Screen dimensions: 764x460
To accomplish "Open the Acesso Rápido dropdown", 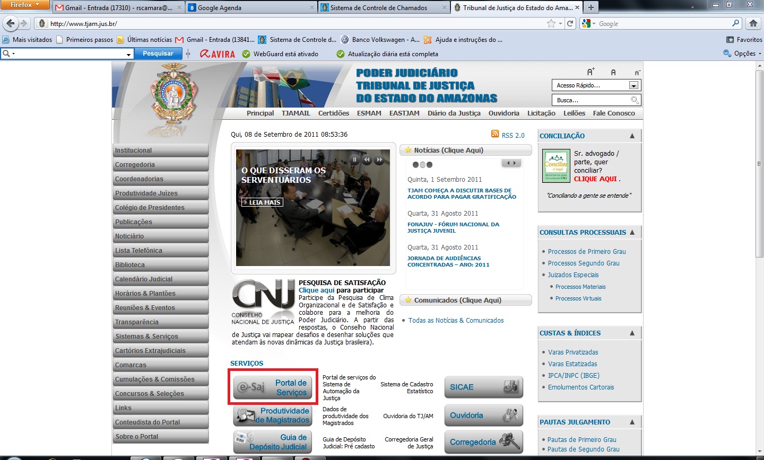I will [x=633, y=85].
